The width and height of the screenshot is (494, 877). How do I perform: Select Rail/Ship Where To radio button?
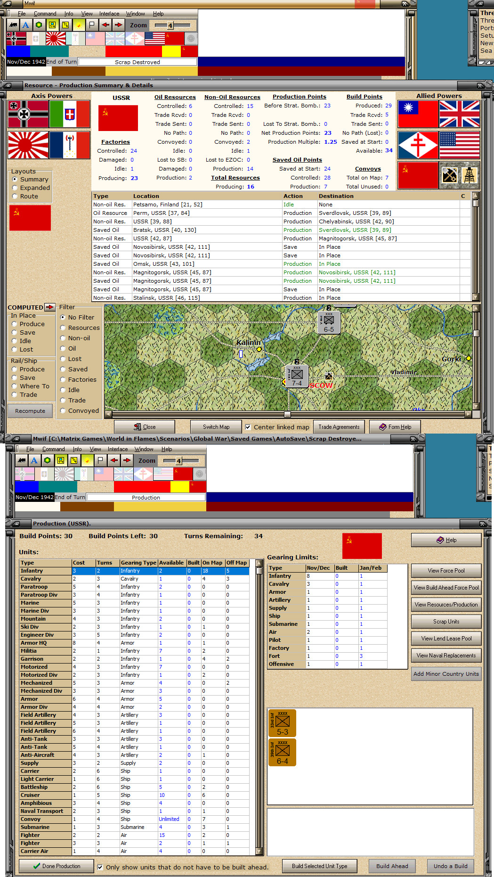pyautogui.click(x=15, y=386)
